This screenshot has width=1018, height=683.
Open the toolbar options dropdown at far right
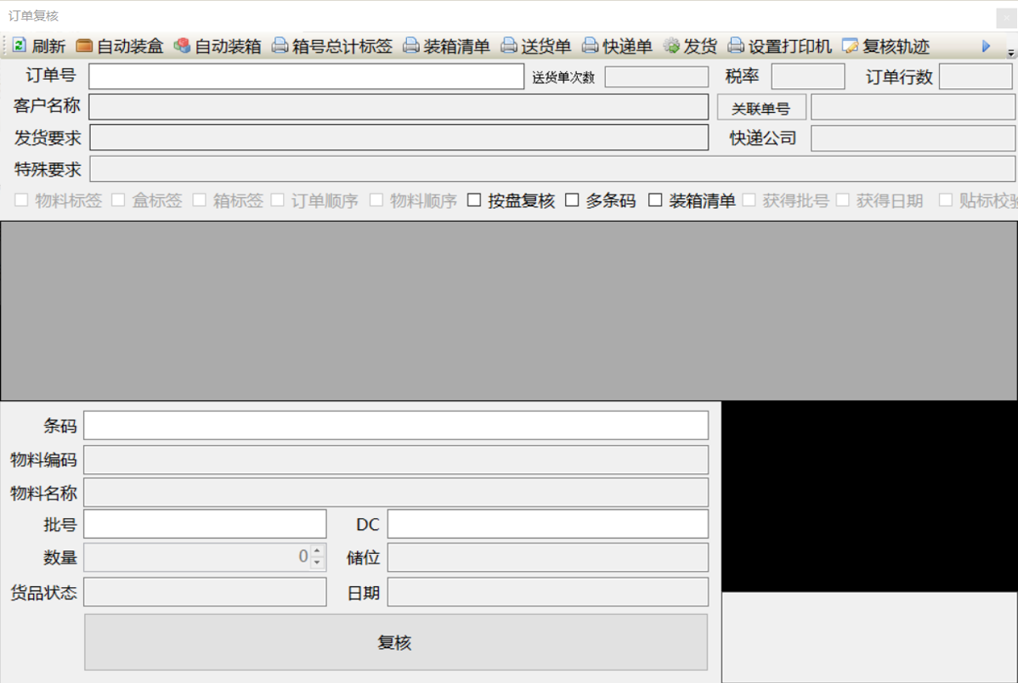coord(1010,53)
